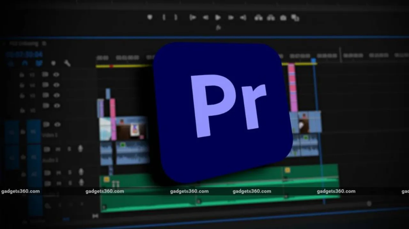
Task: Open the timeline wrench settings menu
Action: (67, 63)
